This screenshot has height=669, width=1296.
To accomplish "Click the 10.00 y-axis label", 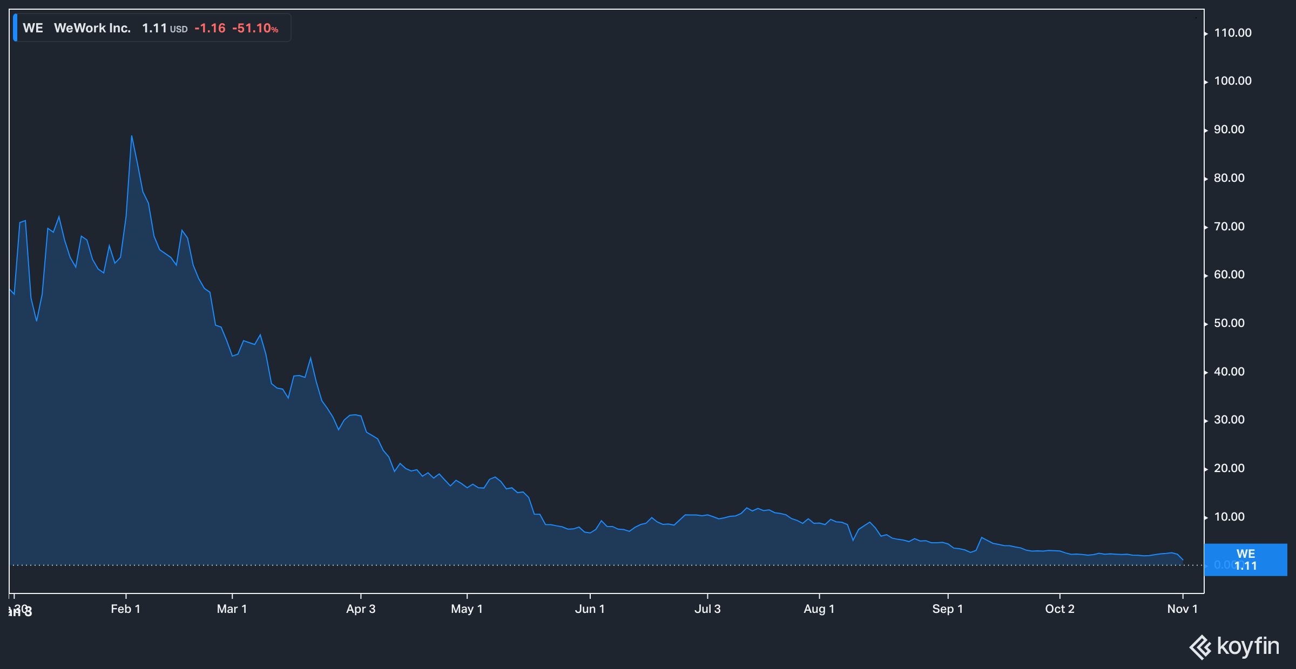I will (x=1229, y=517).
